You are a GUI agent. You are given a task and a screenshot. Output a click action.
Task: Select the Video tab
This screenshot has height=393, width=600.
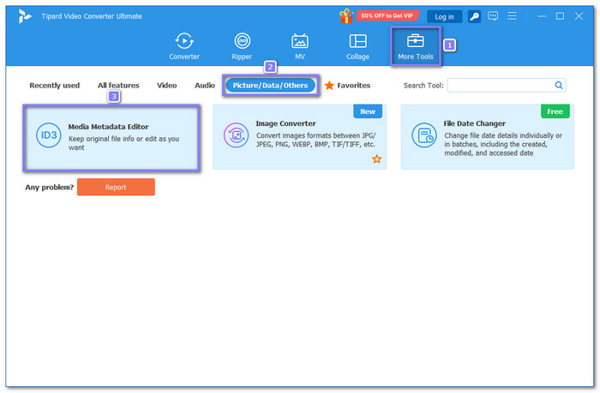point(167,86)
